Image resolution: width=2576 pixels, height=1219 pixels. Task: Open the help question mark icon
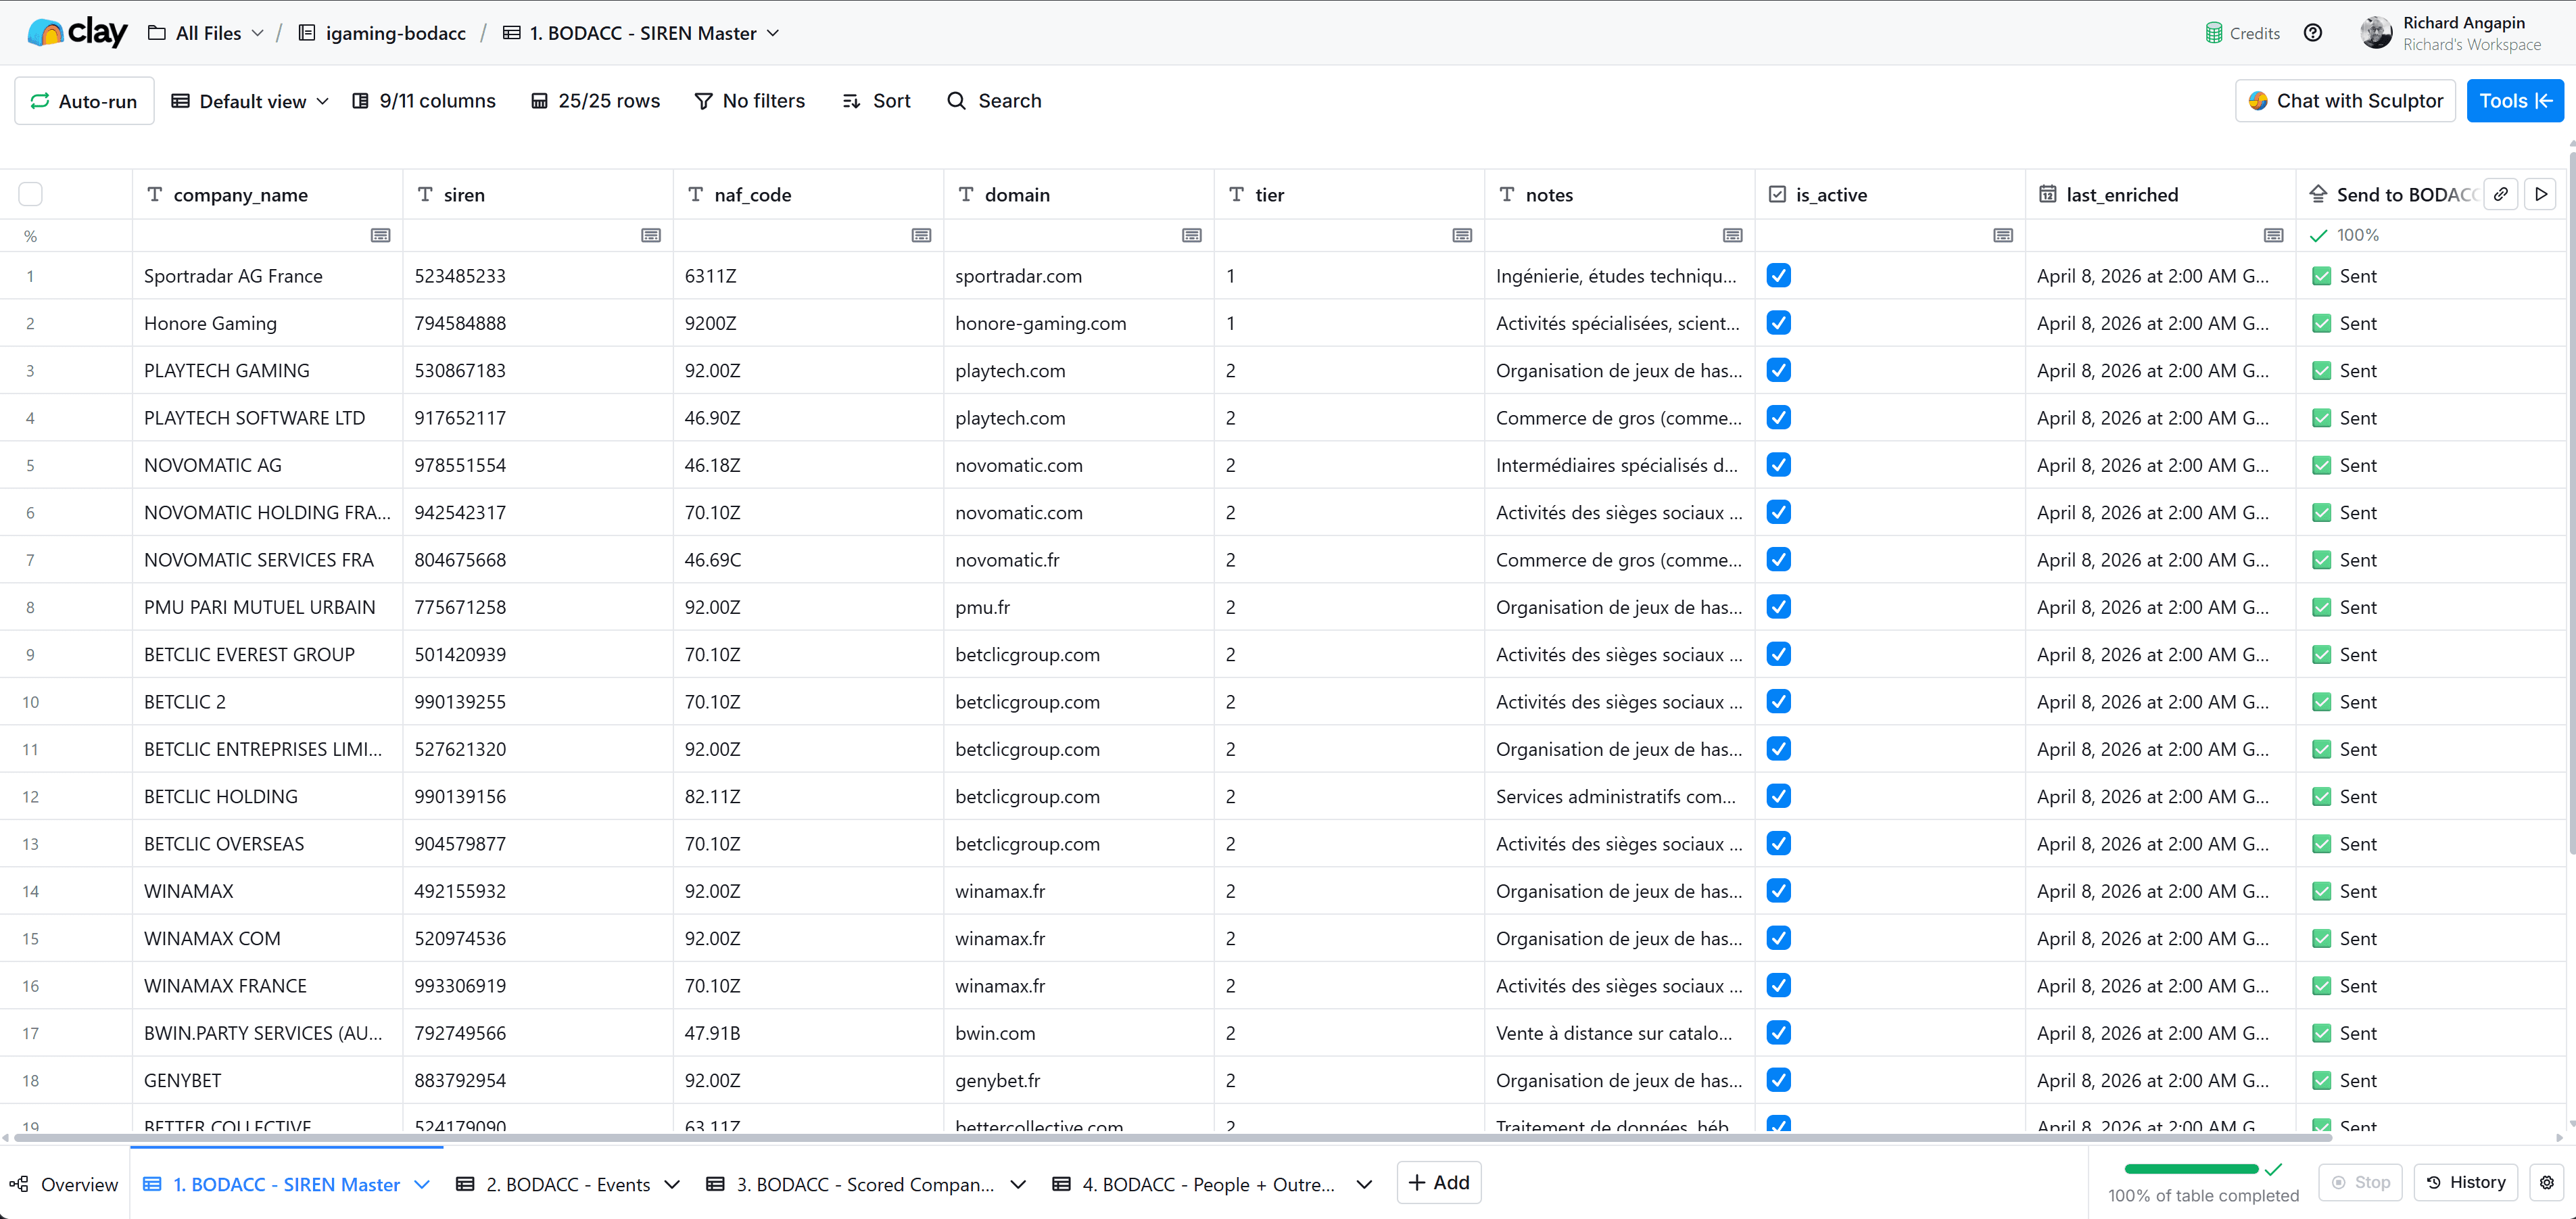click(2312, 33)
